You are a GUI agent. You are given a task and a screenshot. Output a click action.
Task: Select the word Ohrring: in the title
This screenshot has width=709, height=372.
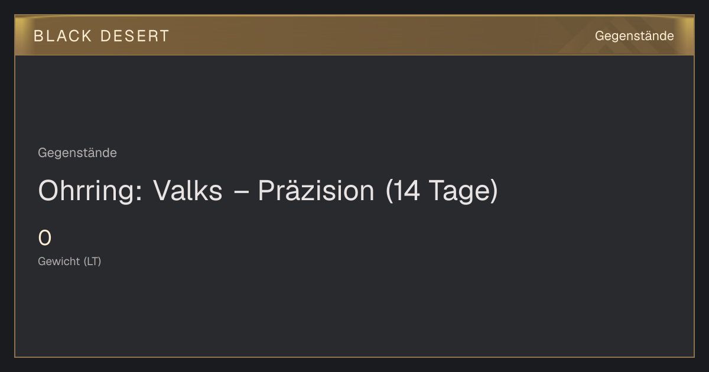90,191
